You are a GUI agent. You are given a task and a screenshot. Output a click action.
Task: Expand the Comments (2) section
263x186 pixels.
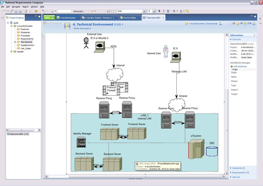point(231,168)
